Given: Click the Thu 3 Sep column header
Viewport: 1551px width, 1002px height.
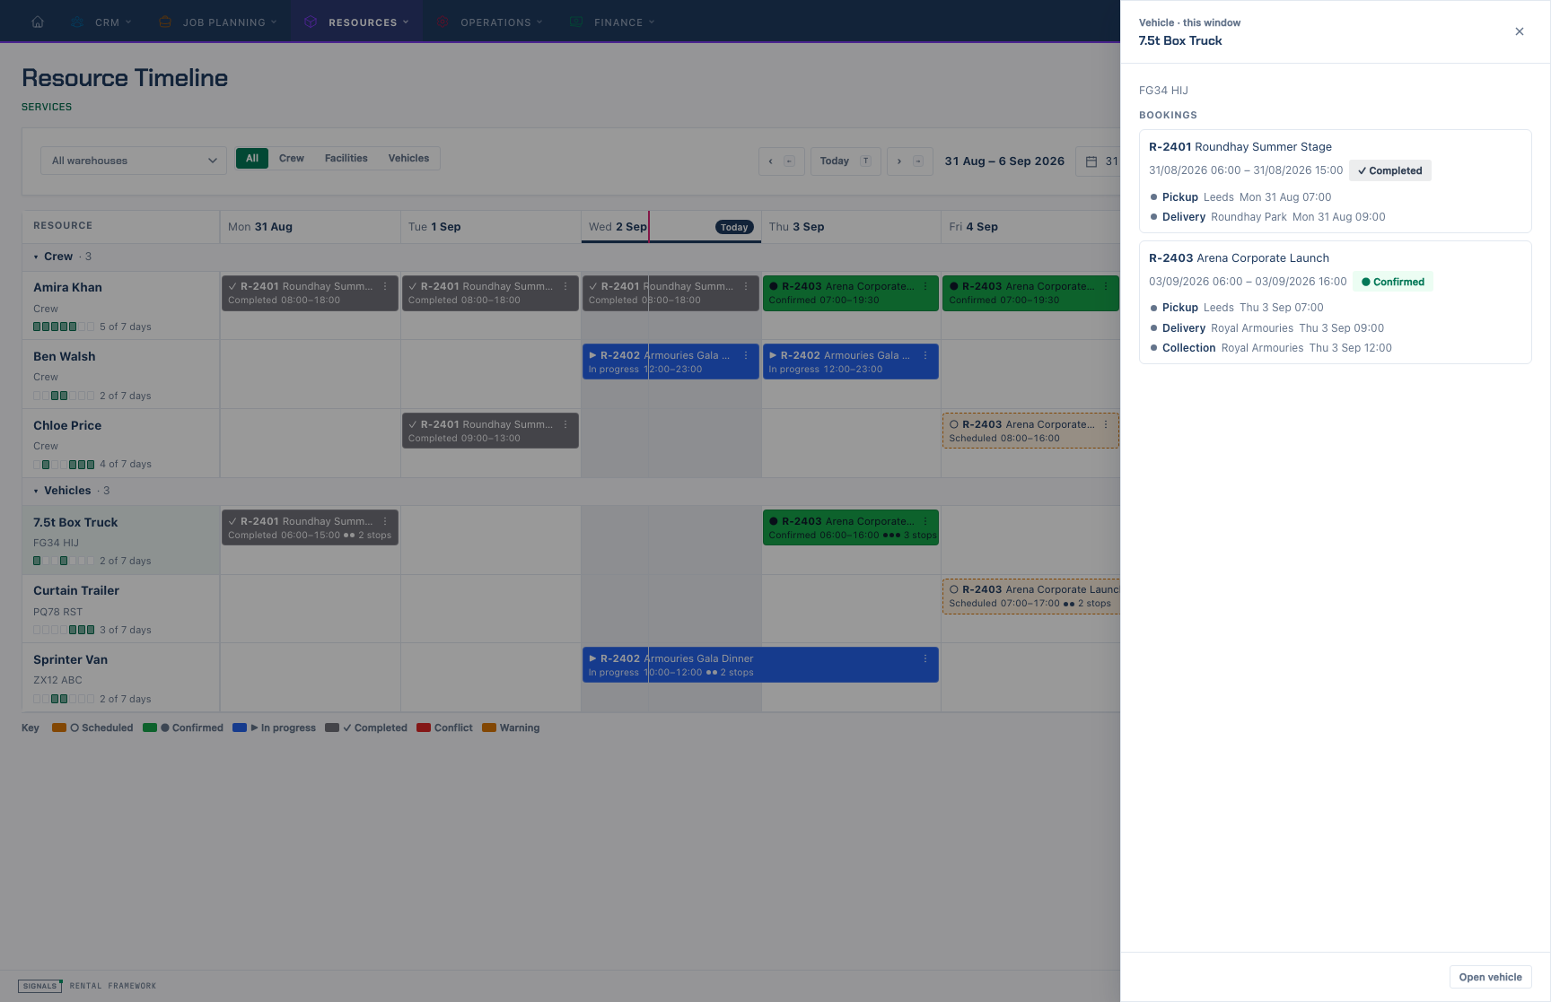Looking at the screenshot, I should 850,227.
